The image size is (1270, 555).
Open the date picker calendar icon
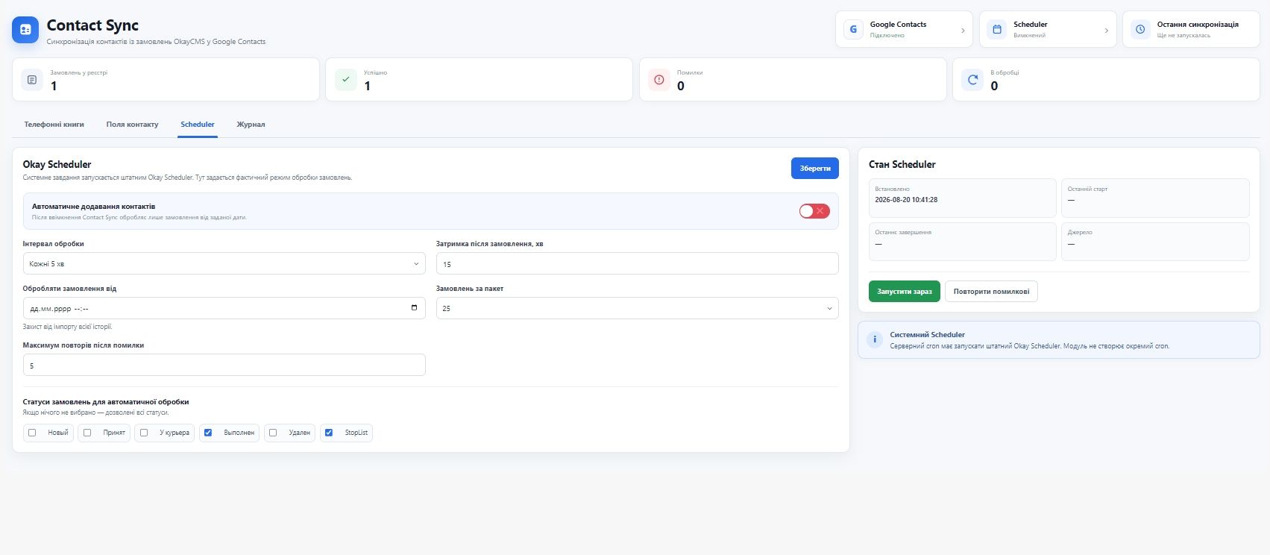click(415, 308)
